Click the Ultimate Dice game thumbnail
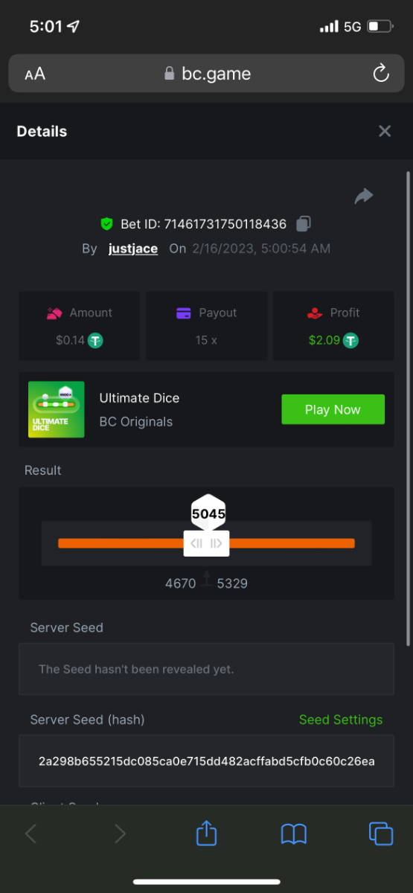The height and width of the screenshot is (893, 413). tap(57, 409)
